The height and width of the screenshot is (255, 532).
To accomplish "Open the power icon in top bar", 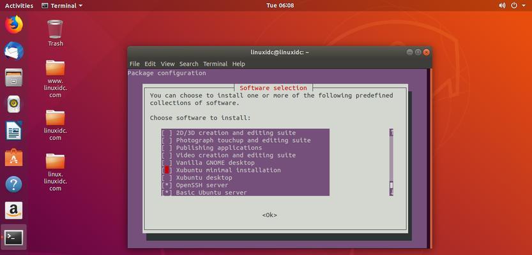I will click(x=514, y=5).
